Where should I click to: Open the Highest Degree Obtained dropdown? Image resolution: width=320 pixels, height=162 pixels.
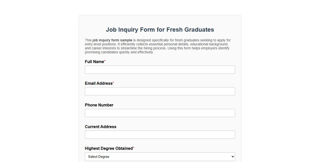(160, 157)
